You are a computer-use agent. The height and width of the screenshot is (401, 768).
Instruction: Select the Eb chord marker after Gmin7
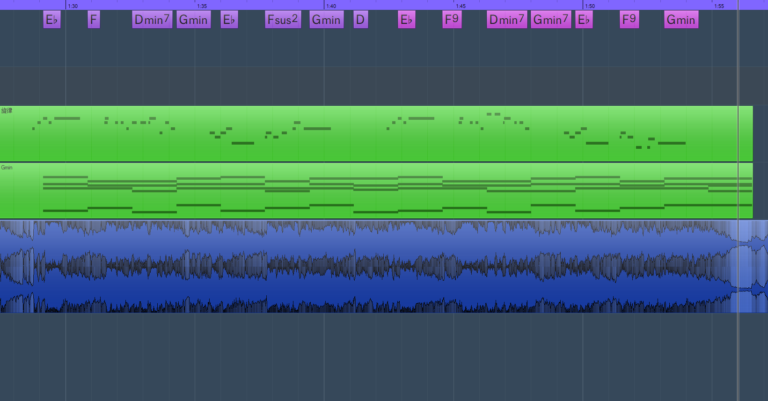(x=584, y=20)
